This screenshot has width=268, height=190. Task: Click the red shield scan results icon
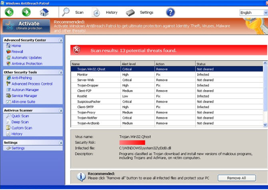tap(77, 50)
